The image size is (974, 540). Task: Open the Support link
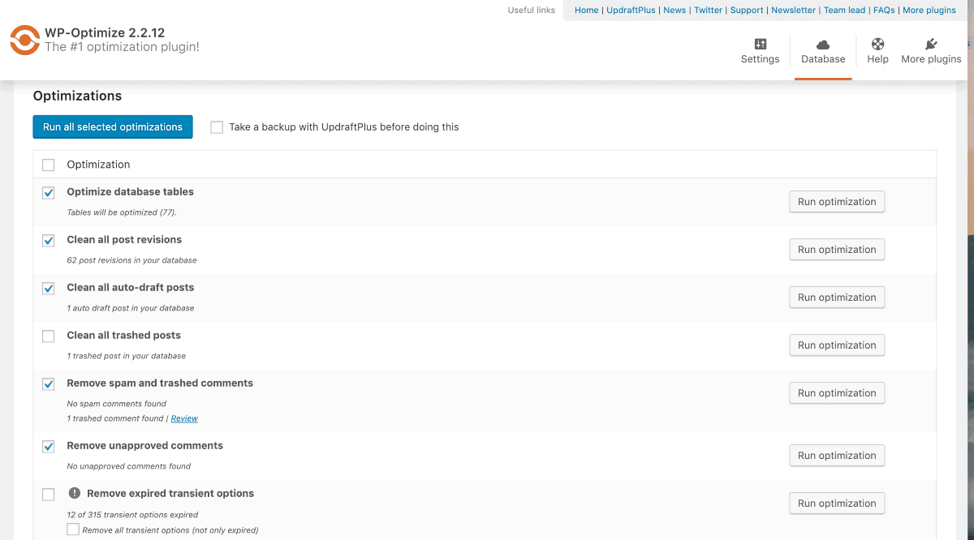coord(747,10)
